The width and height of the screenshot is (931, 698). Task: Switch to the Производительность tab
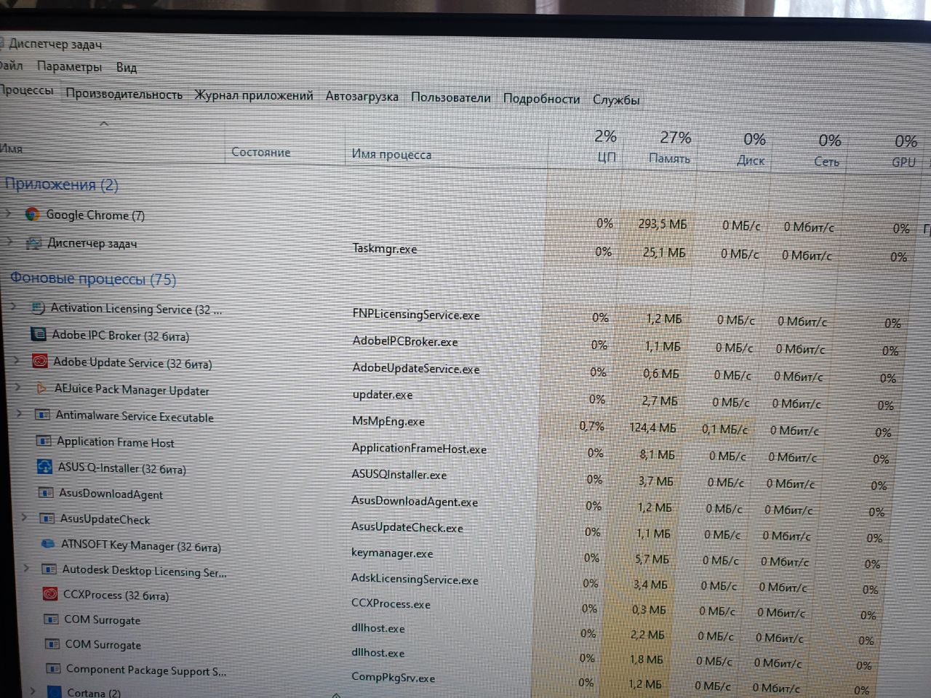point(124,95)
